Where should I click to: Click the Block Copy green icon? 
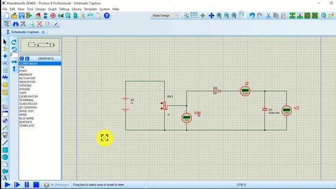coord(292,15)
